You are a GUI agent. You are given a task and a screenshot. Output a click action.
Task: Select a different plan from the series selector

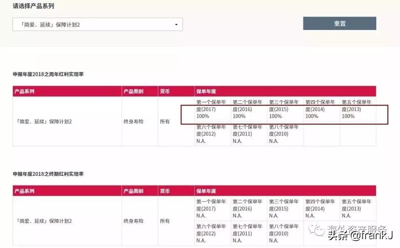(x=97, y=24)
